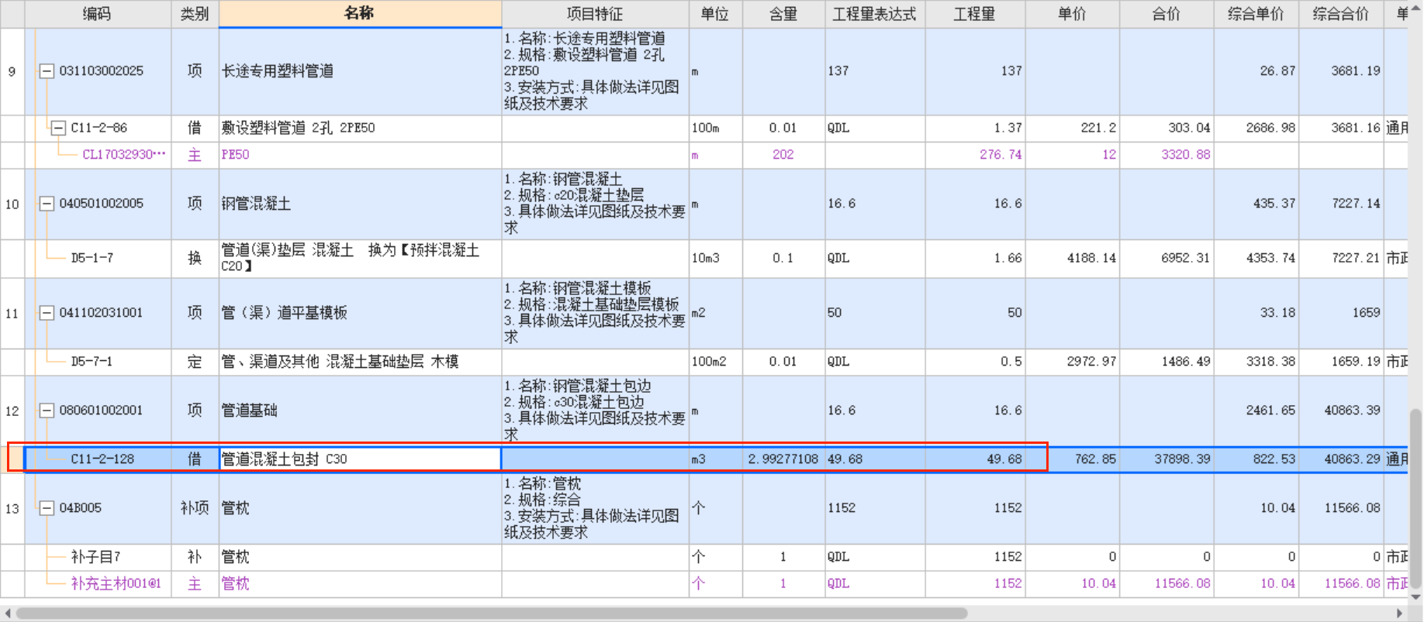Select the C11-2-128 quota code
1424x622 pixels.
pyautogui.click(x=102, y=459)
